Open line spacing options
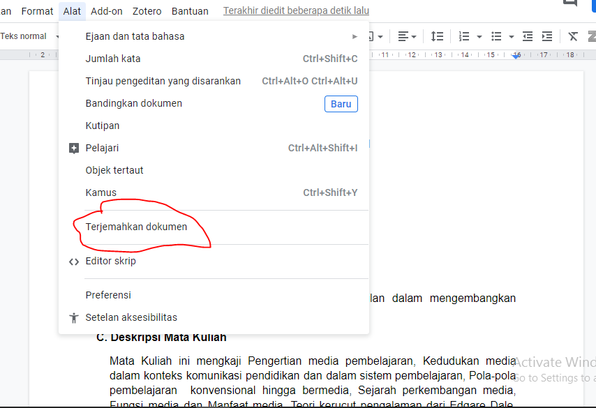The height and width of the screenshot is (408, 596). (437, 36)
